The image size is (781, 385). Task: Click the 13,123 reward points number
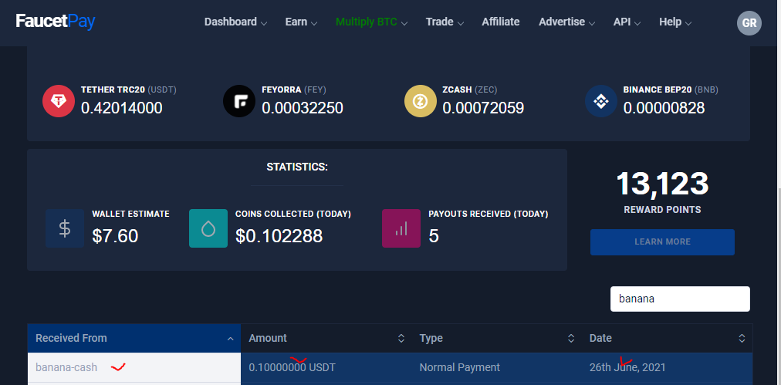[662, 184]
